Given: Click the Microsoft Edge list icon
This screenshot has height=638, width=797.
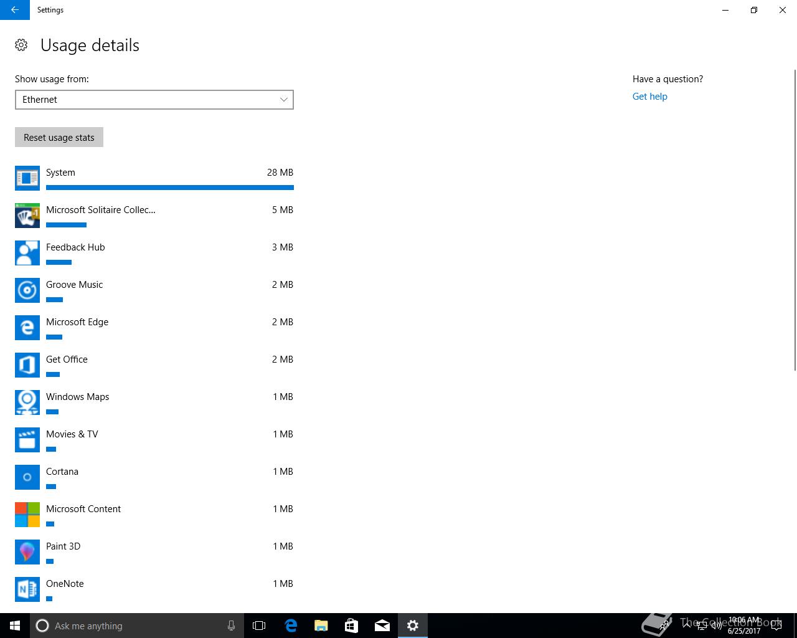Looking at the screenshot, I should pos(27,328).
